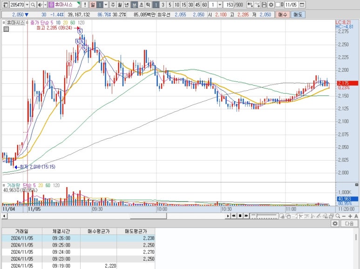Select the 15 minute interval tab
This screenshot has width=360, height=269.
click(184, 5)
